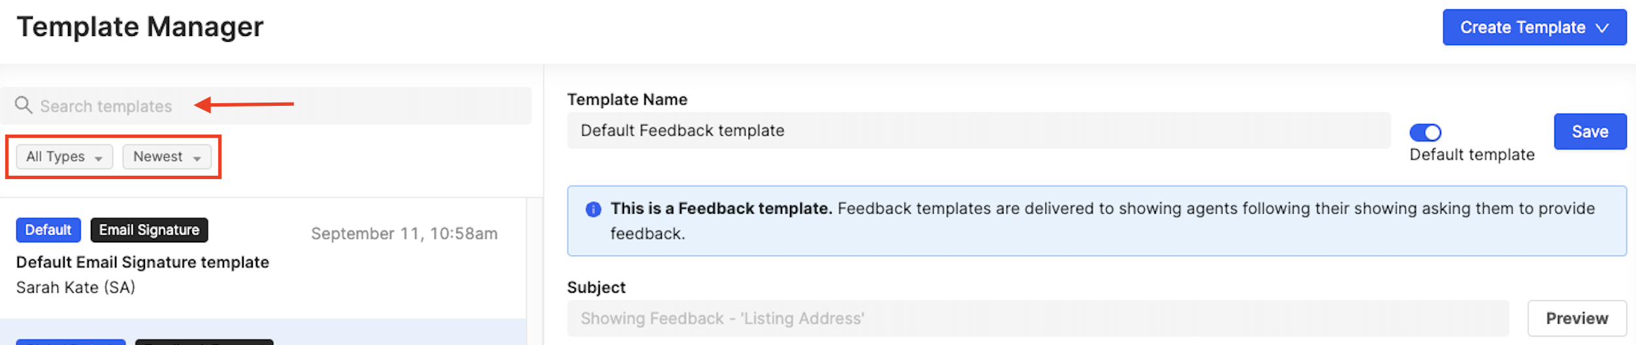Click the Template Manager page heading
1636x345 pixels.
coord(140,27)
